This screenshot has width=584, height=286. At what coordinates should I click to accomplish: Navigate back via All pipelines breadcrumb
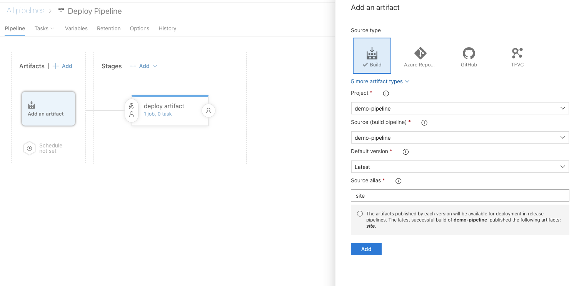coord(25,10)
